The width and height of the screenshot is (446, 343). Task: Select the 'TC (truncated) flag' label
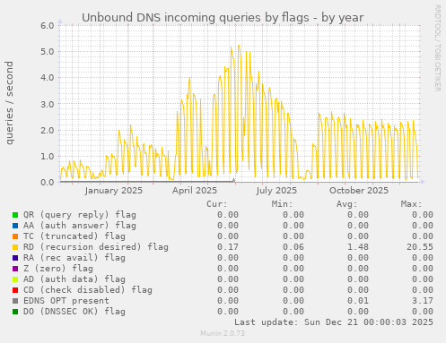pos(74,236)
